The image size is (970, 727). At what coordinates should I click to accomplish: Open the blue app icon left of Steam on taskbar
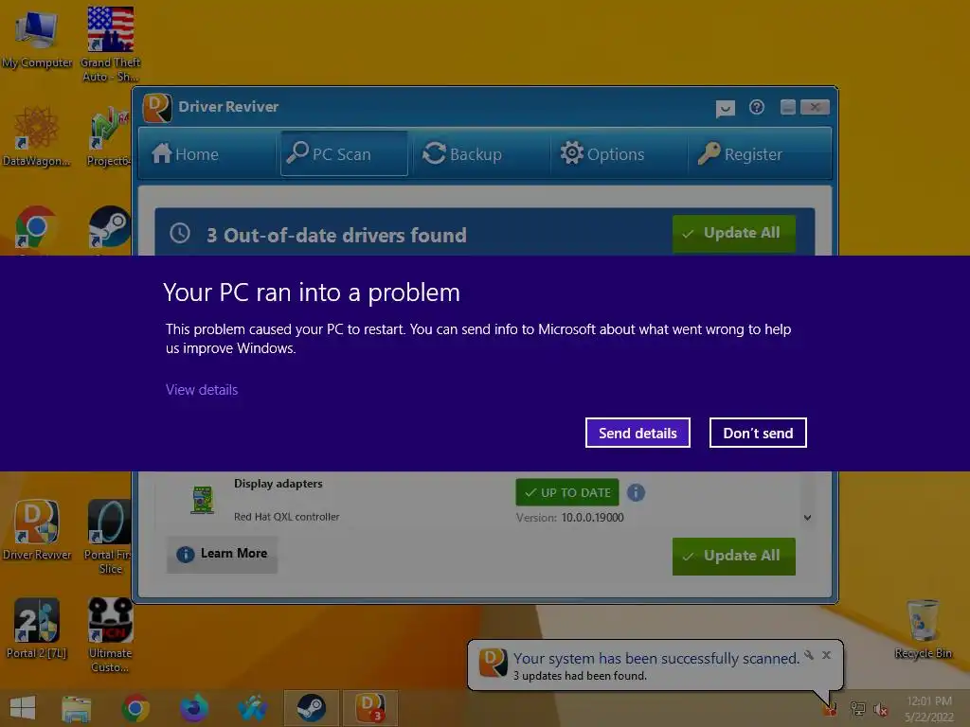click(x=252, y=708)
